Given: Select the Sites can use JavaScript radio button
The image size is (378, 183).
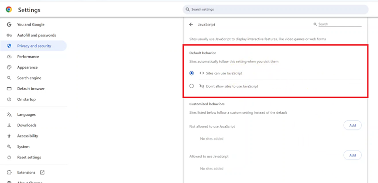Looking at the screenshot, I should coord(192,73).
